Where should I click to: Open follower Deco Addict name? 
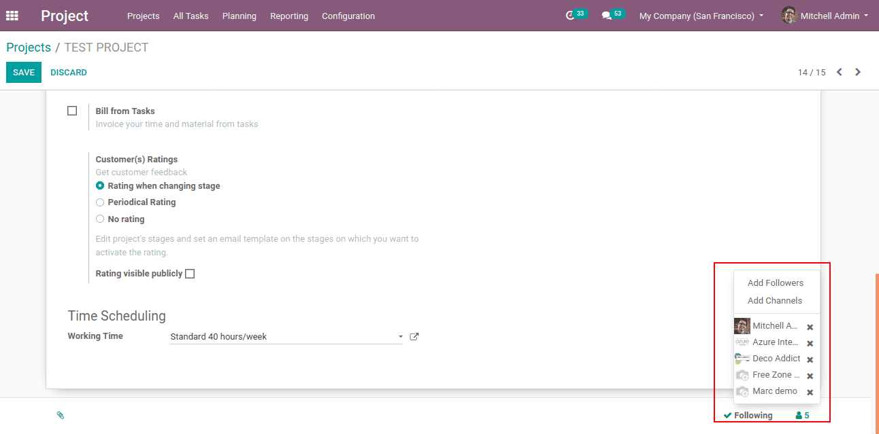point(776,359)
